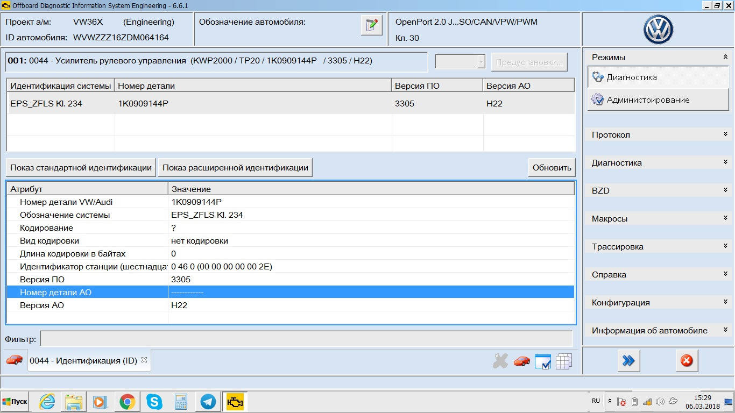This screenshot has height=413, width=735.
Task: Click the ODIS engine icon in taskbar
Action: (x=235, y=402)
